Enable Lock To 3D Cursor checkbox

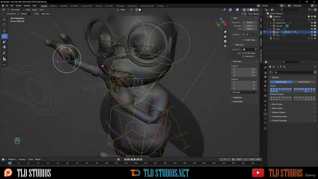pyautogui.click(x=244, y=53)
